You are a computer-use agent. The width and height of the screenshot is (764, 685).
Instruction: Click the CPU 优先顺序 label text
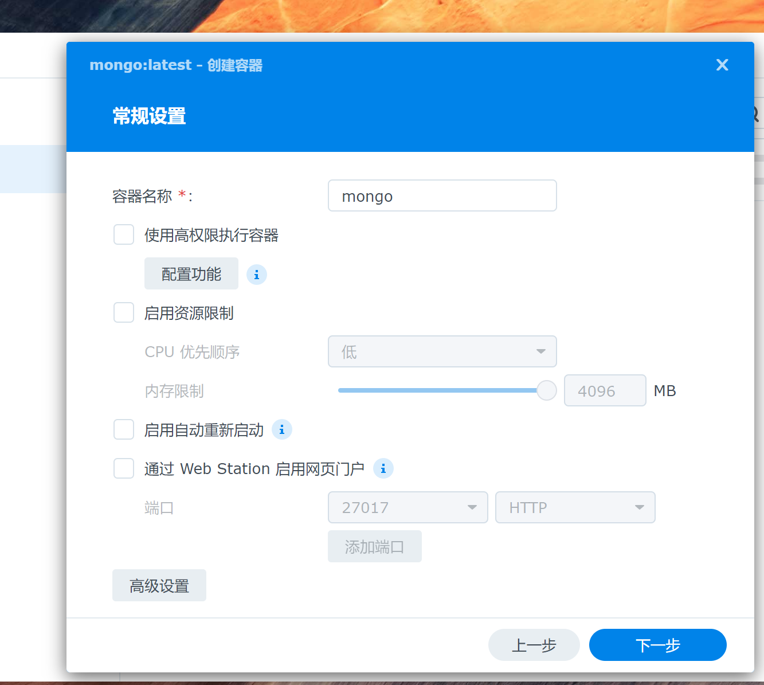click(x=192, y=351)
